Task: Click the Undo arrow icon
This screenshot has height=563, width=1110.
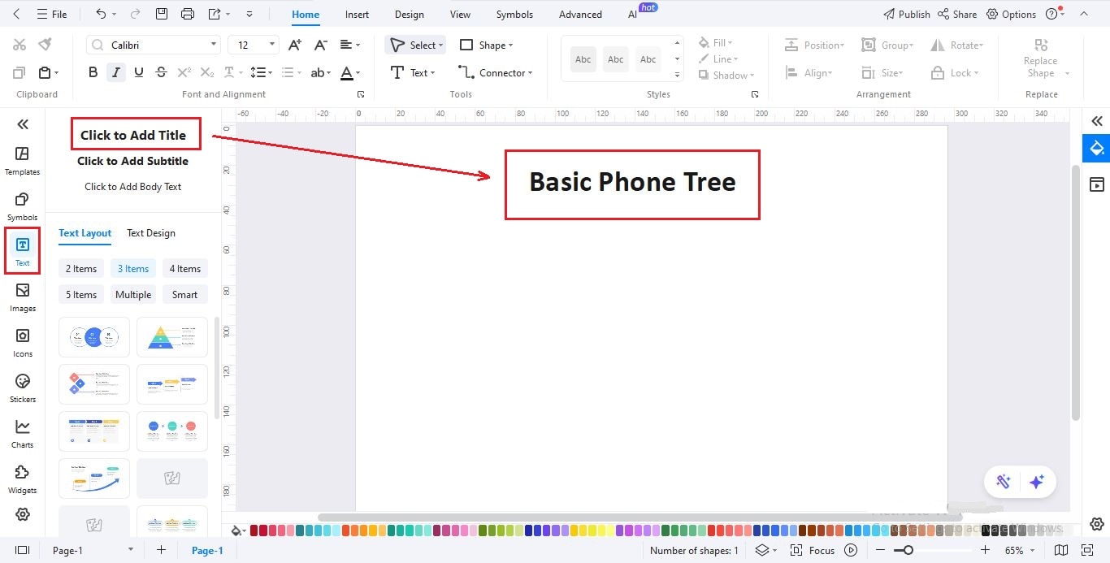Action: pos(101,14)
